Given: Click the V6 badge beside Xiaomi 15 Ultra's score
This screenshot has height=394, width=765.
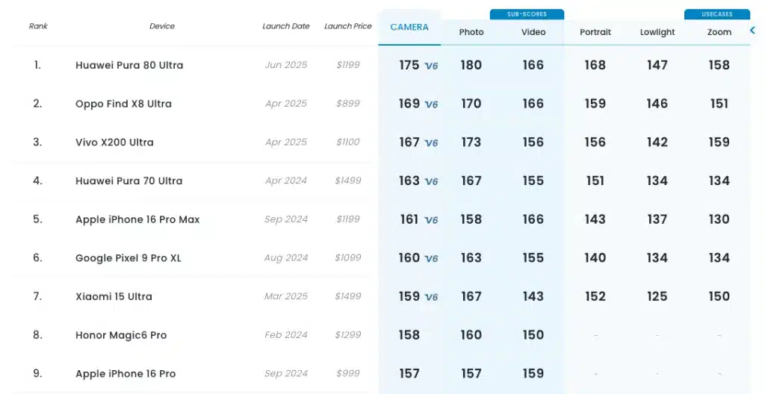Looking at the screenshot, I should [x=431, y=297].
